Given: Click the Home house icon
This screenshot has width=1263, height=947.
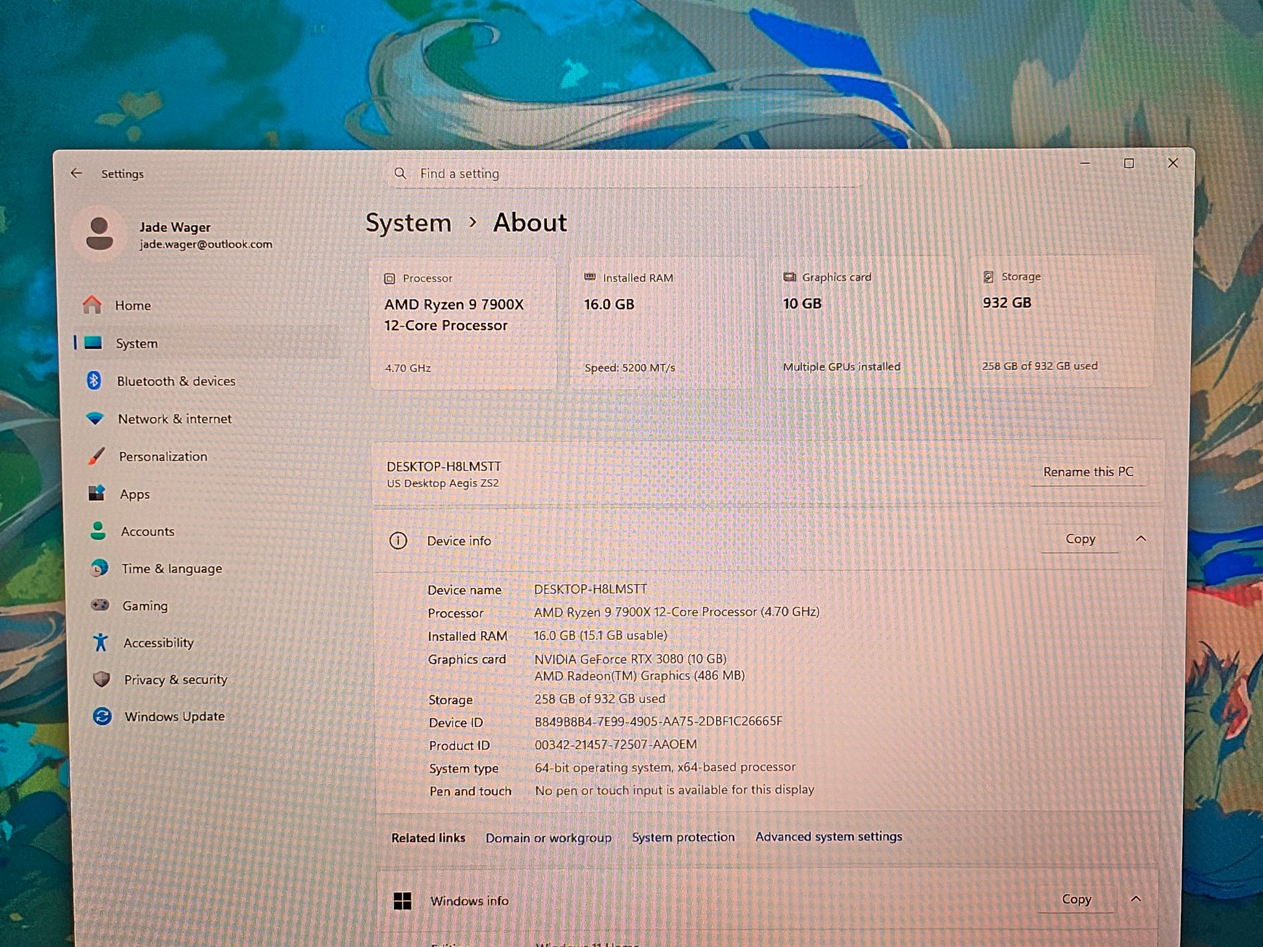Looking at the screenshot, I should [x=92, y=305].
